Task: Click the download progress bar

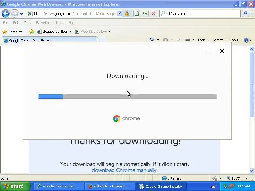Action: [127, 96]
